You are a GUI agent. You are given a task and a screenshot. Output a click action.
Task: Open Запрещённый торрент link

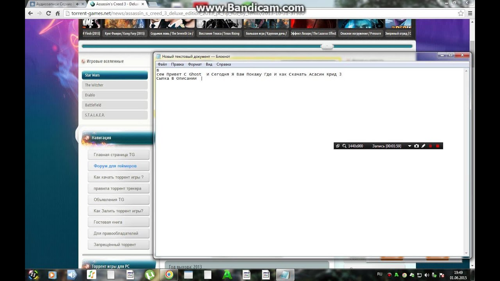pyautogui.click(x=118, y=245)
